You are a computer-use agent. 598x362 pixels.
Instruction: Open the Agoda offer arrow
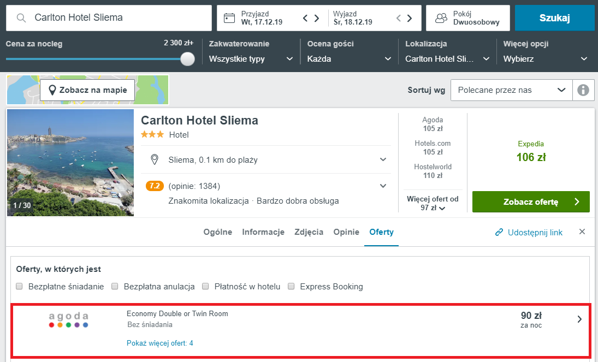[x=579, y=319]
